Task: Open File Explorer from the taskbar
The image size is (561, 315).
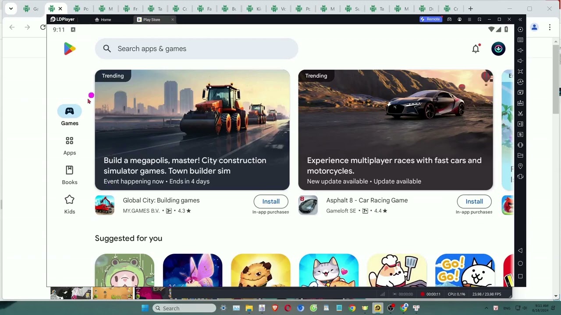Action: (x=249, y=308)
